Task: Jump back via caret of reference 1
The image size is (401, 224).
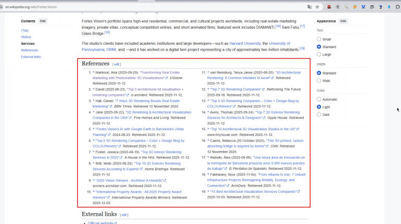Action: (x=93, y=72)
